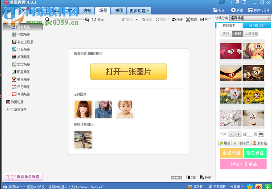Open the bangs-hair girl sample photo
Image resolution: width=272 pixels, height=189 pixels.
[83, 109]
